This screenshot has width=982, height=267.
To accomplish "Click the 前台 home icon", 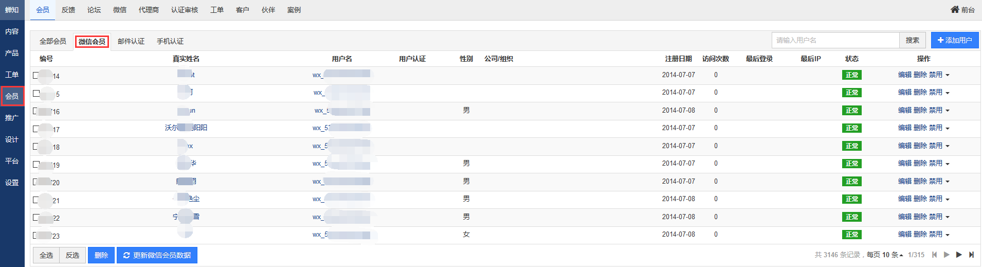I will click(955, 9).
